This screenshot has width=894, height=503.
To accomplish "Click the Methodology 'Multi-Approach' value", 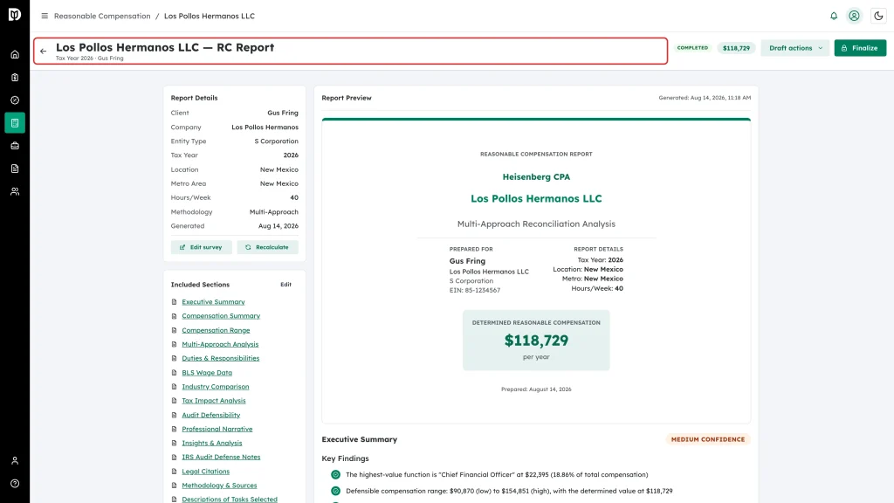I will coord(273,211).
